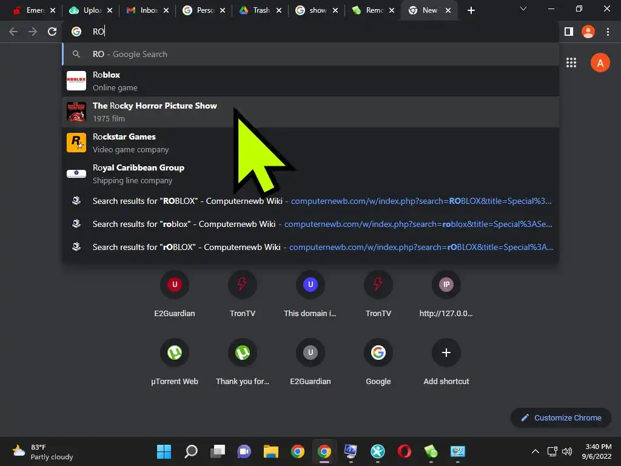Open the Google shortcut tile
Viewport: 621px width, 466px height.
tap(378, 362)
